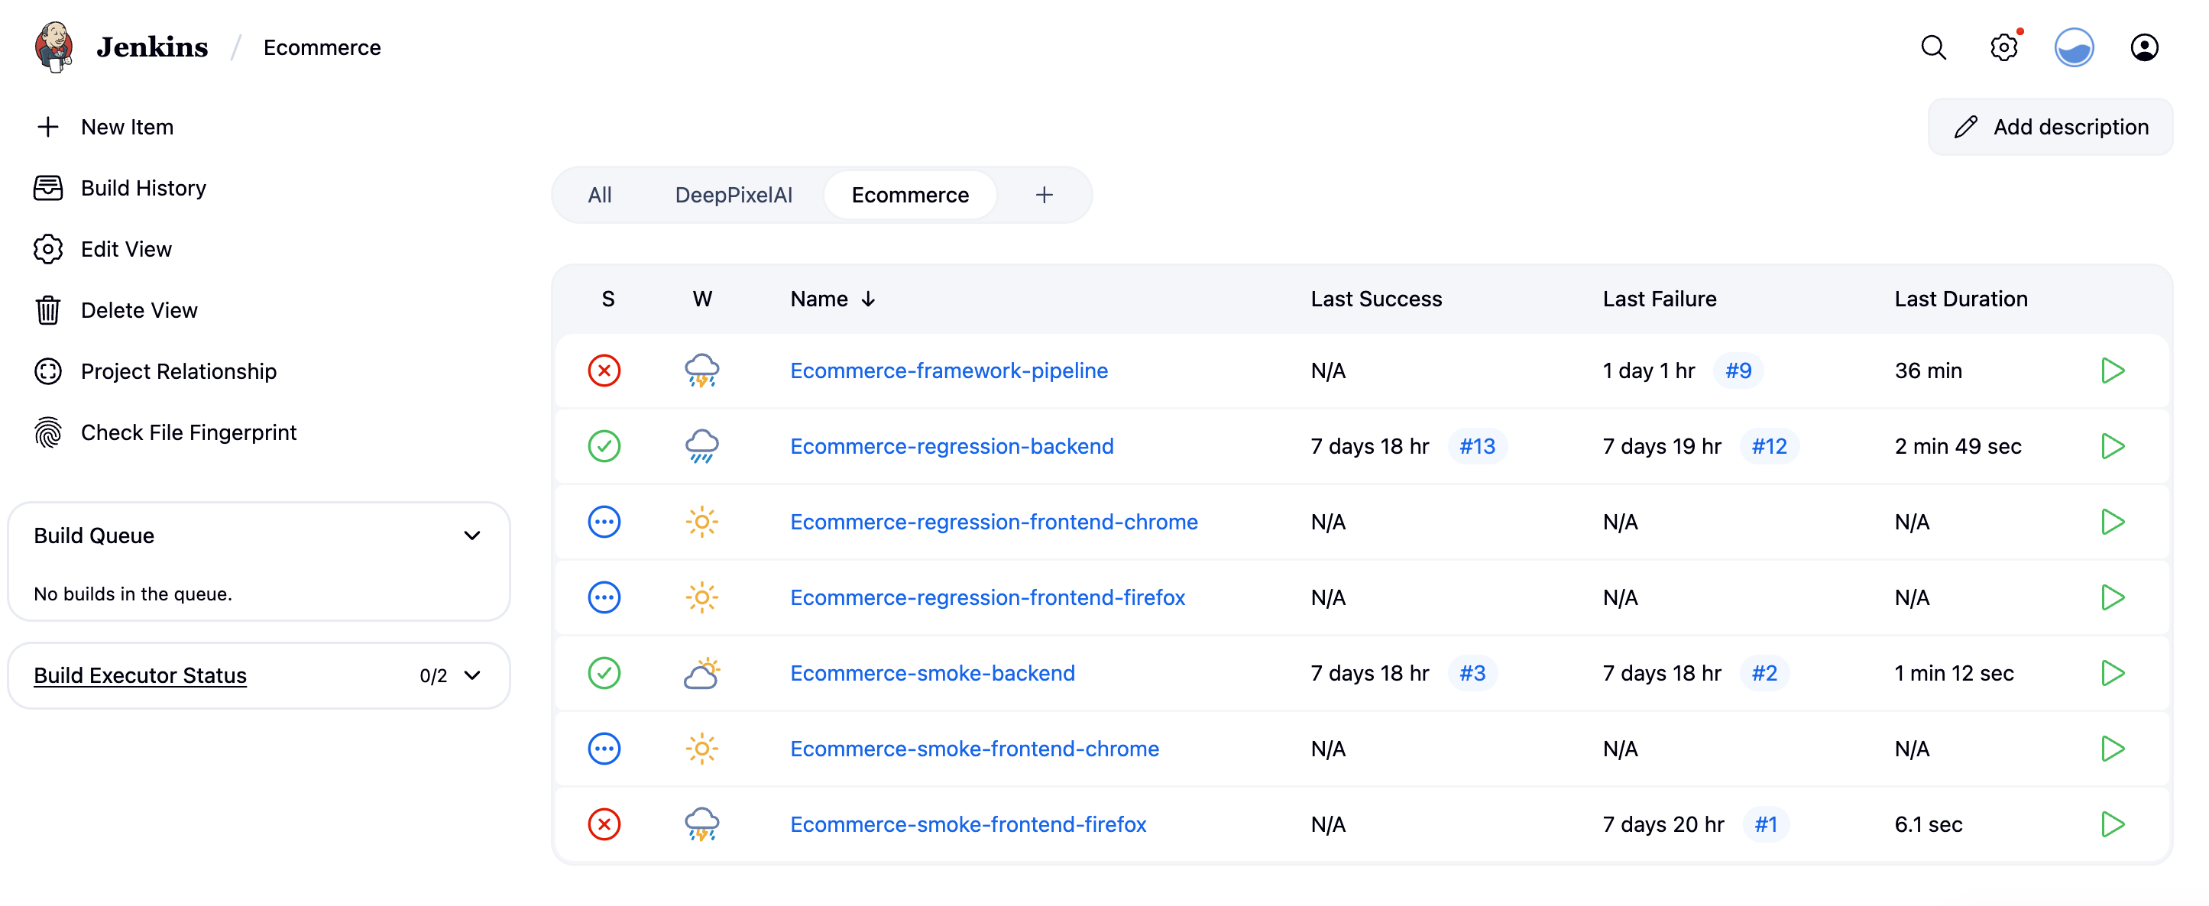Click the failed status icon of Ecommerce-framework-pipeline

click(604, 370)
